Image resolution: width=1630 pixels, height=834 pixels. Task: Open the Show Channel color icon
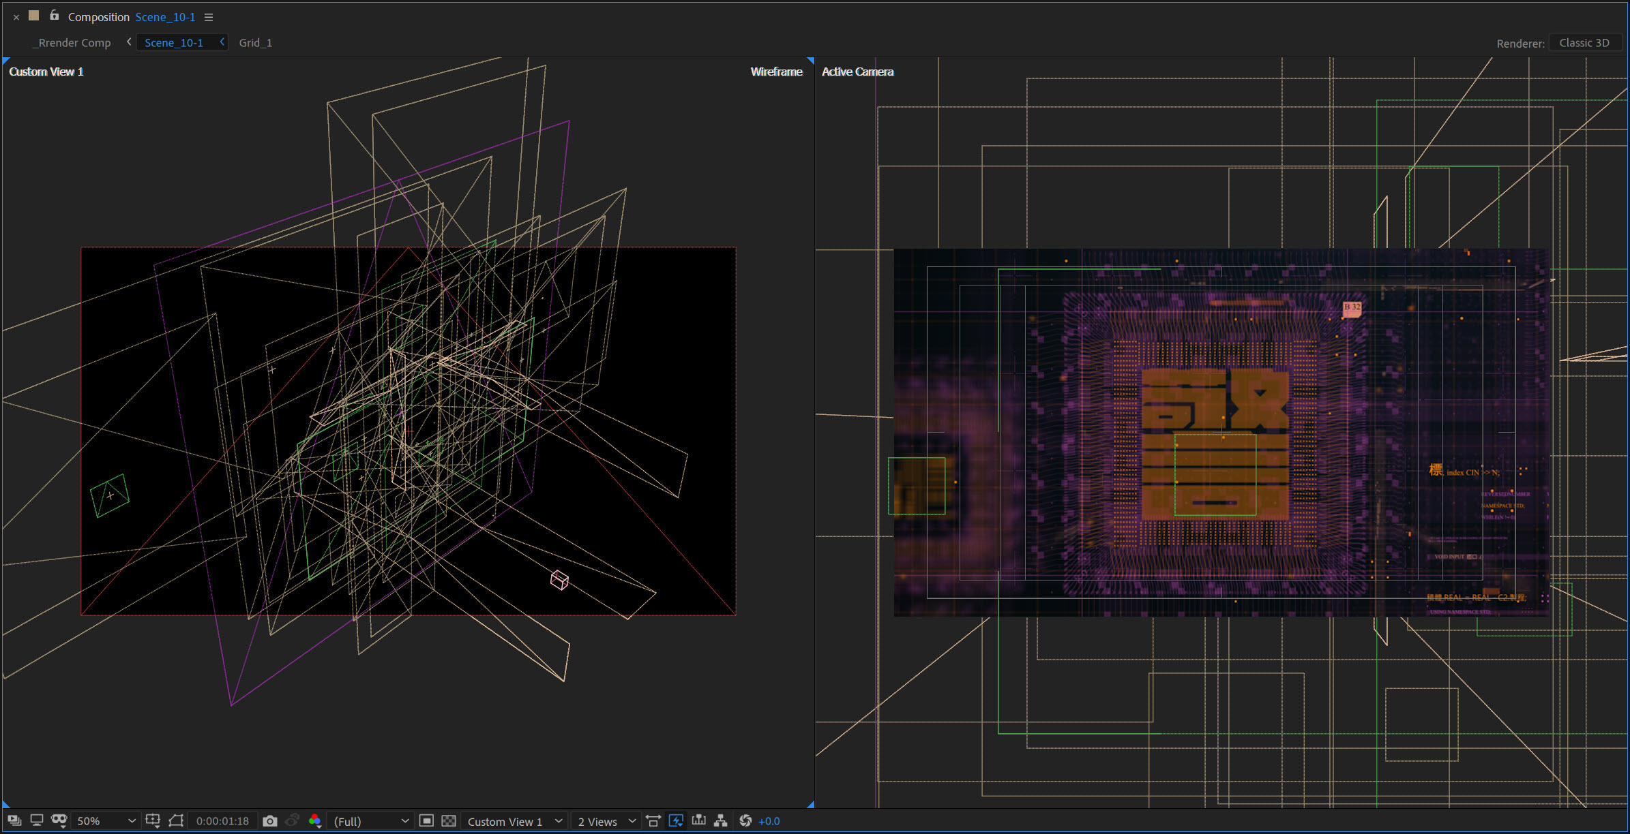point(315,821)
